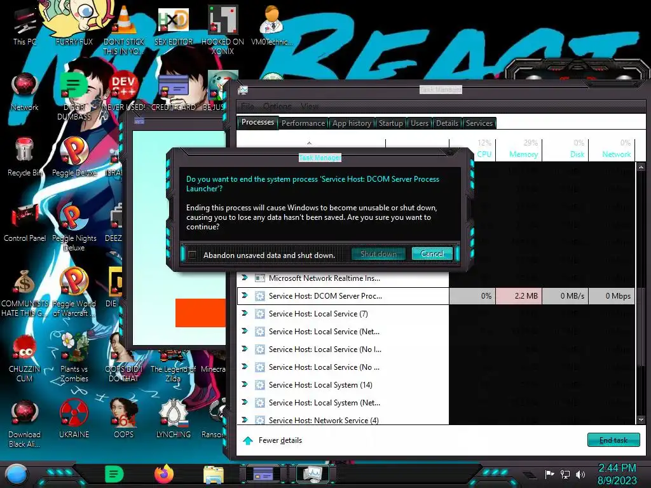651x488 pixels.
Task: Click the End task button
Action: click(x=613, y=440)
